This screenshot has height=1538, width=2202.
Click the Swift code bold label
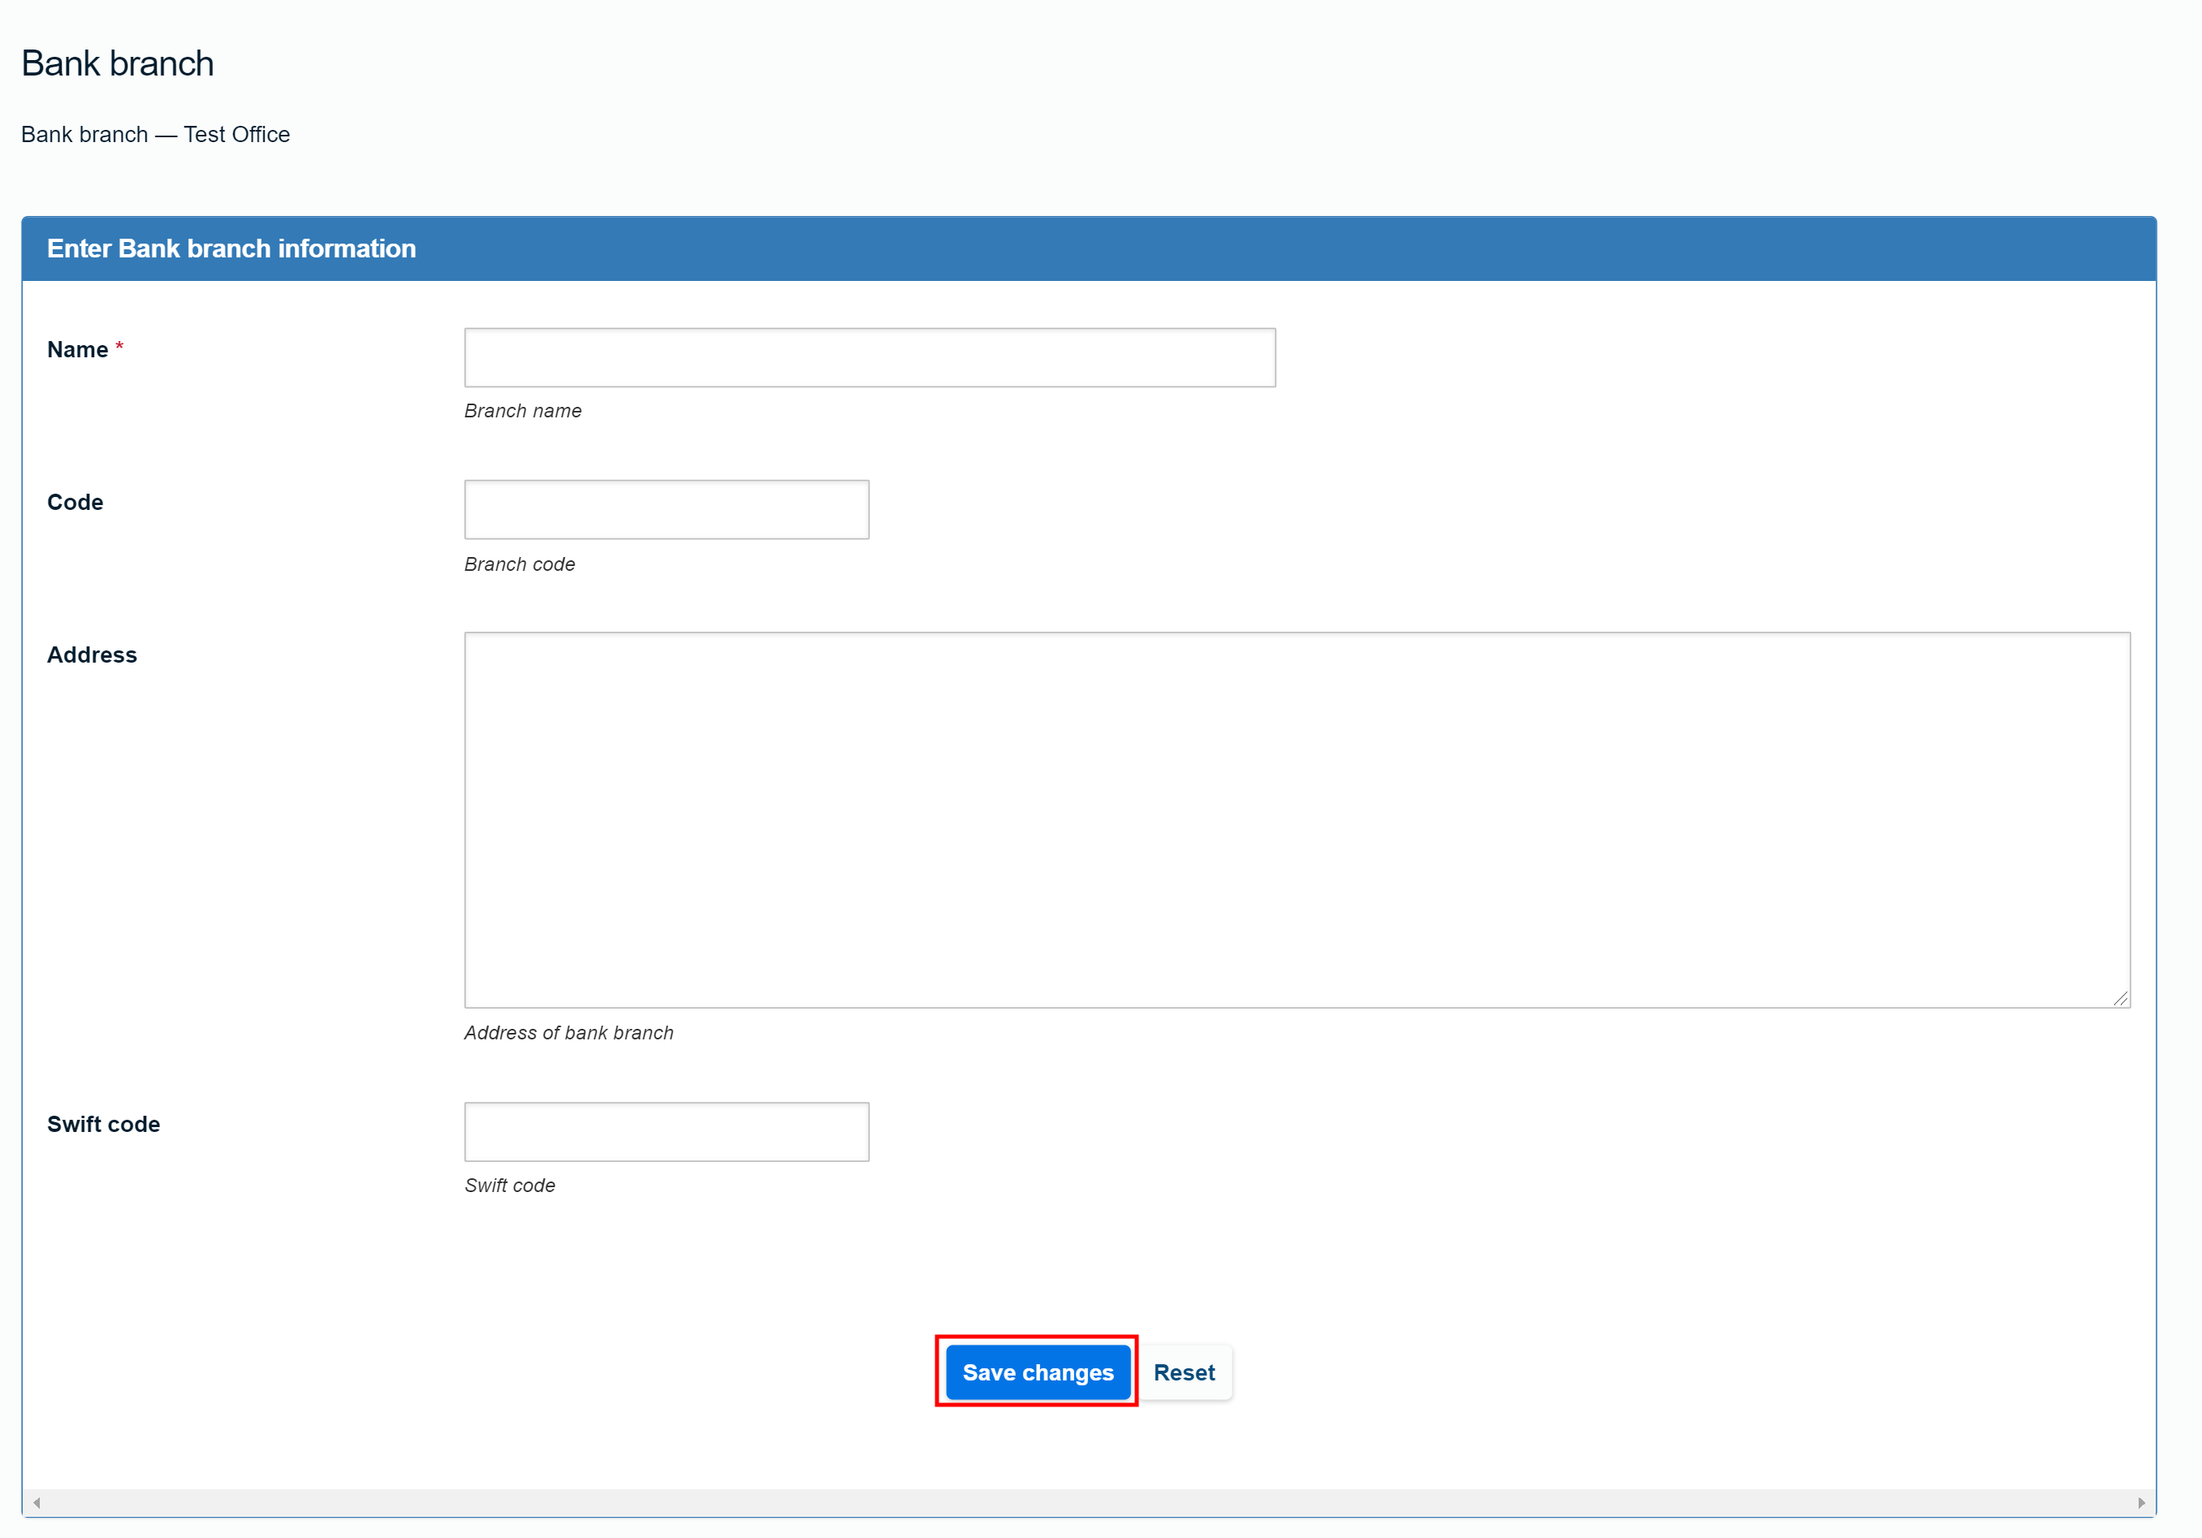(104, 1124)
